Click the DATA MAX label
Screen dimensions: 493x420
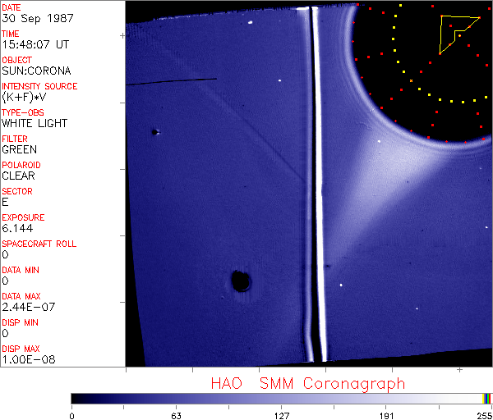[x=21, y=296]
